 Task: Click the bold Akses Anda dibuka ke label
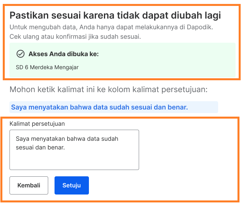(x=64, y=54)
